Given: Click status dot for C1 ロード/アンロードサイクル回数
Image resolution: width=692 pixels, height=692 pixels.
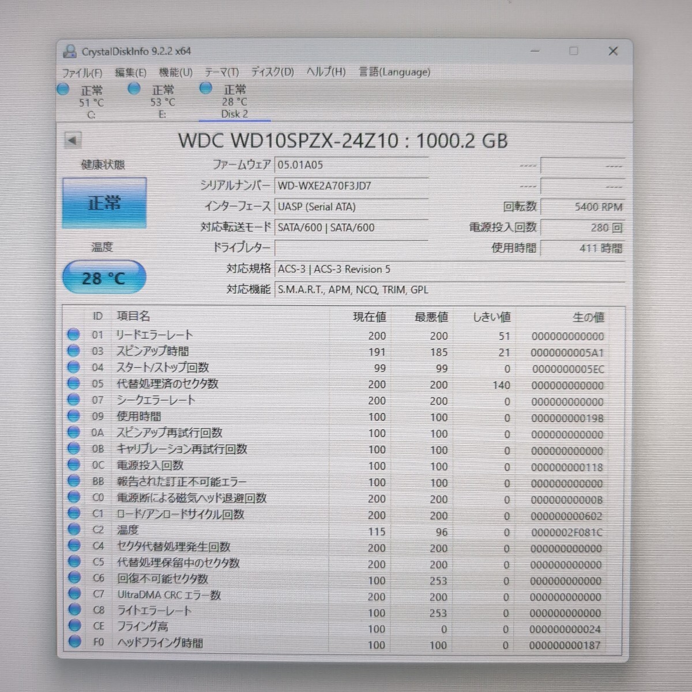Looking at the screenshot, I should coord(73,513).
